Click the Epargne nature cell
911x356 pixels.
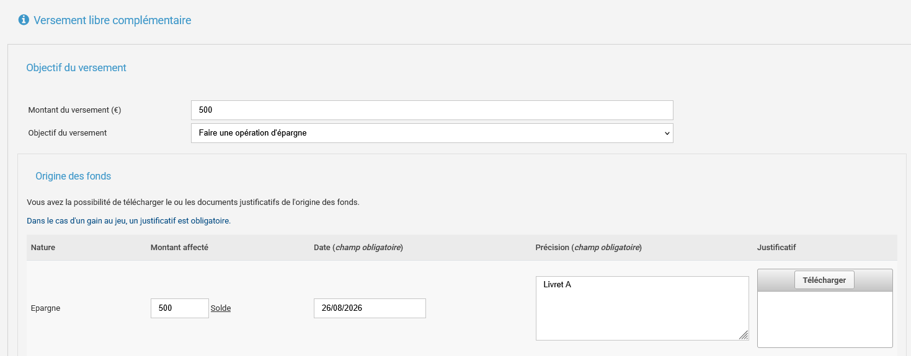pos(45,308)
